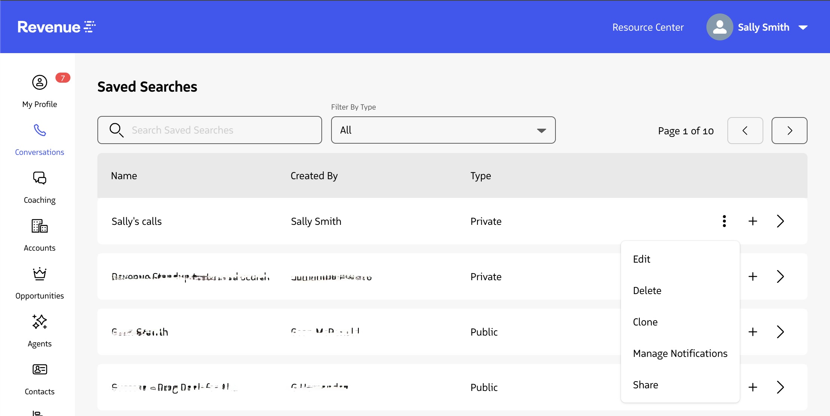Open My Profile icon in sidebar
The image size is (830, 416).
coord(40,82)
